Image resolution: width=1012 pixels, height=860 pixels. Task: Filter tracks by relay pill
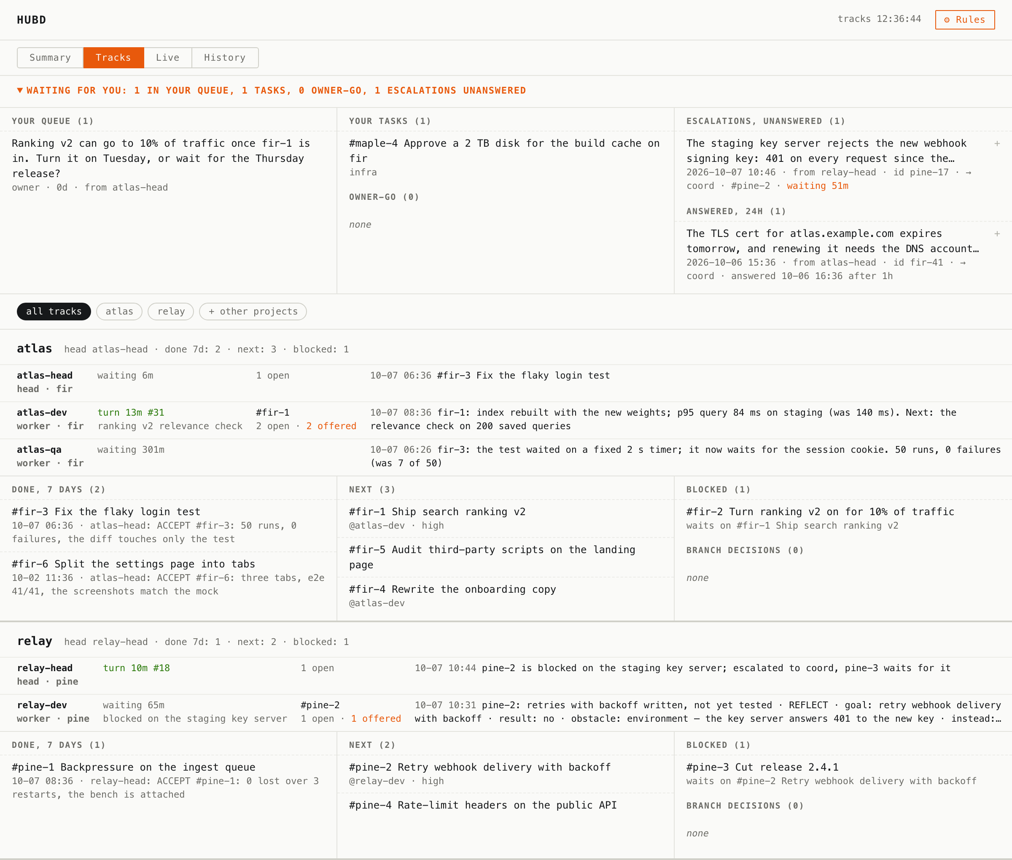pos(171,312)
